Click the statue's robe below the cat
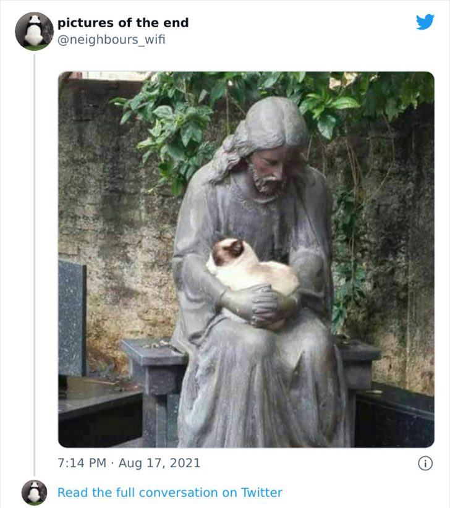Screen dimensions: 450x508 pos(259,389)
